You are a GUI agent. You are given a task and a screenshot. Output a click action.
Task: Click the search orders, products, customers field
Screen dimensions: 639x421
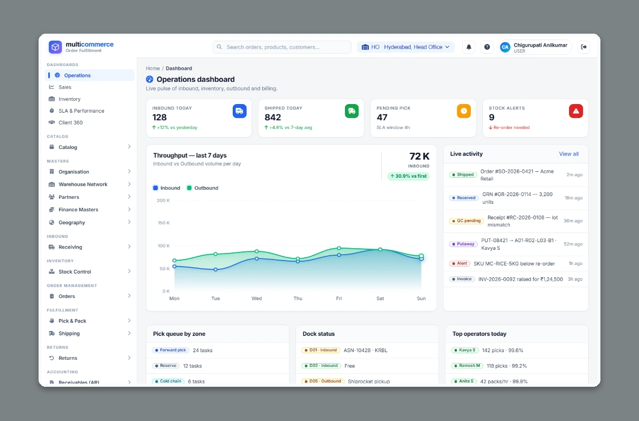(x=282, y=47)
